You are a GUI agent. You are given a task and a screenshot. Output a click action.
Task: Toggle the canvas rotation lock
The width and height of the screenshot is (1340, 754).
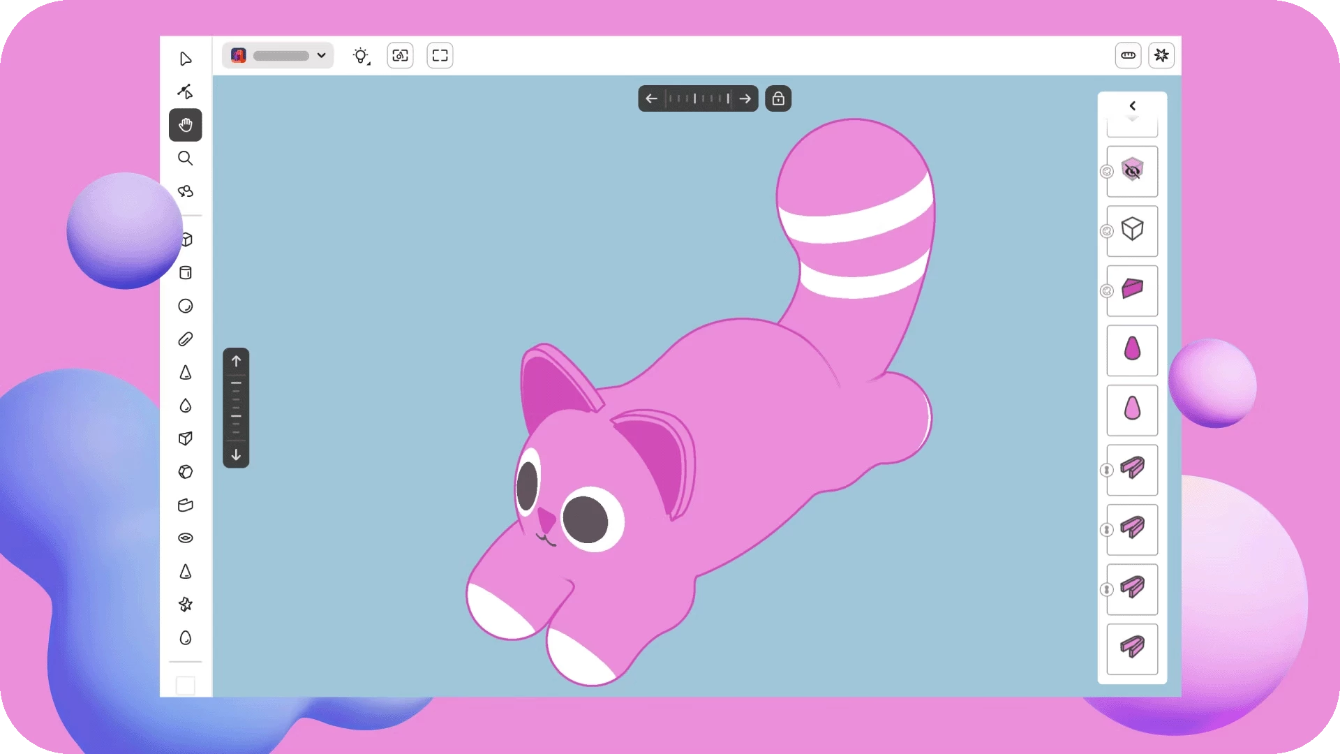tap(778, 98)
